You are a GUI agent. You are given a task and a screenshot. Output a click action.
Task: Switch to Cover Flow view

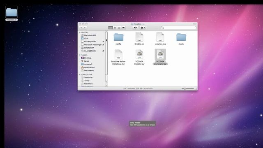tap(123, 28)
